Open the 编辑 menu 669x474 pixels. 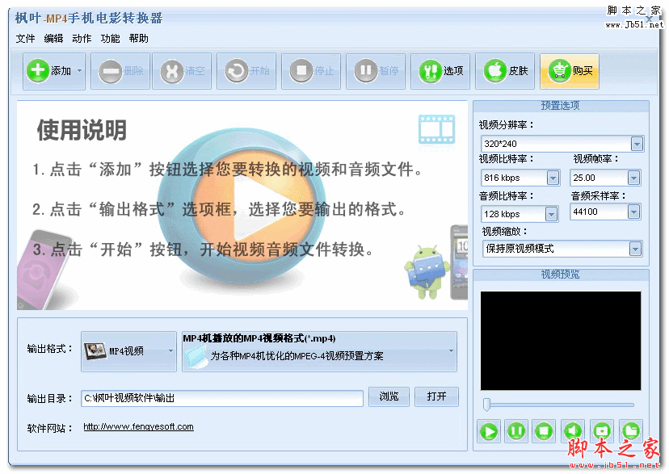point(53,39)
